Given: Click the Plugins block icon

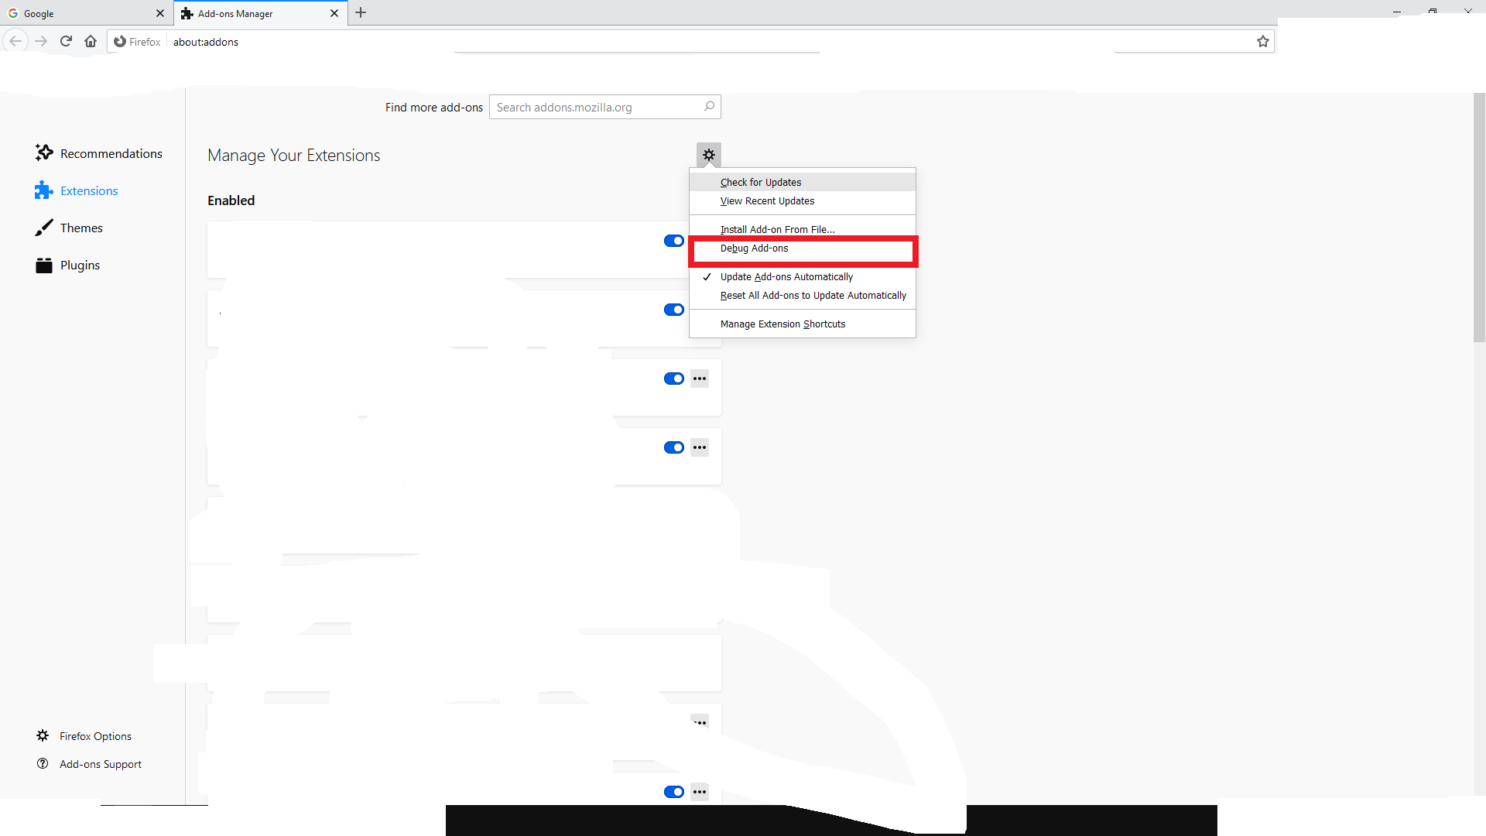Looking at the screenshot, I should point(44,266).
